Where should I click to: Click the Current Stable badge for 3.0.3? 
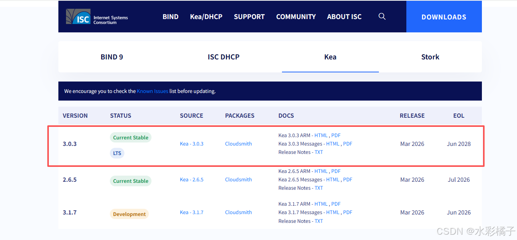point(130,138)
